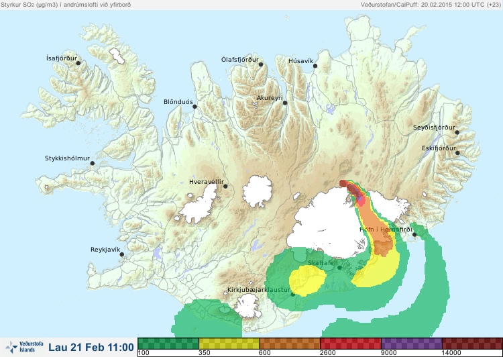Click the Blönduós label
This screenshot has width=503, height=357.
point(178,102)
